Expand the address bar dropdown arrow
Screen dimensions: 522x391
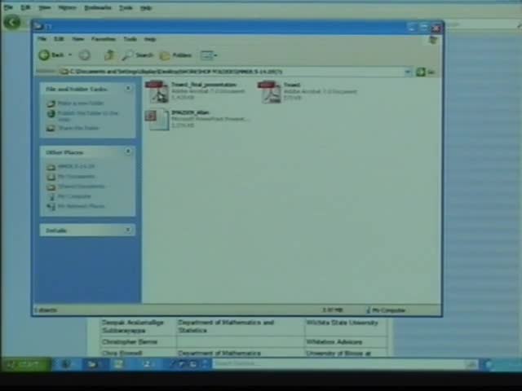pos(408,72)
